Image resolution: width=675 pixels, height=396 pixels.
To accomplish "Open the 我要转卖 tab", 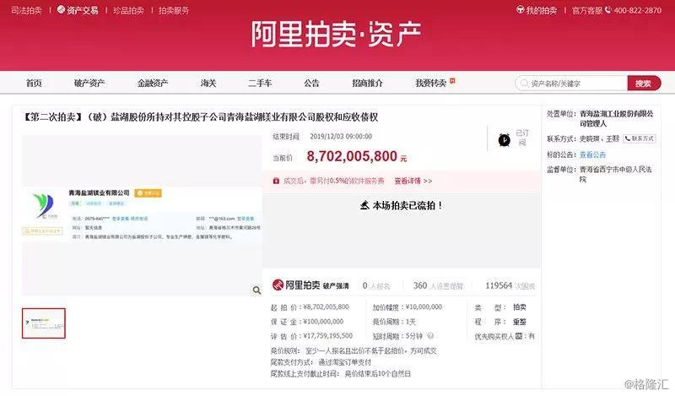I will 430,83.
